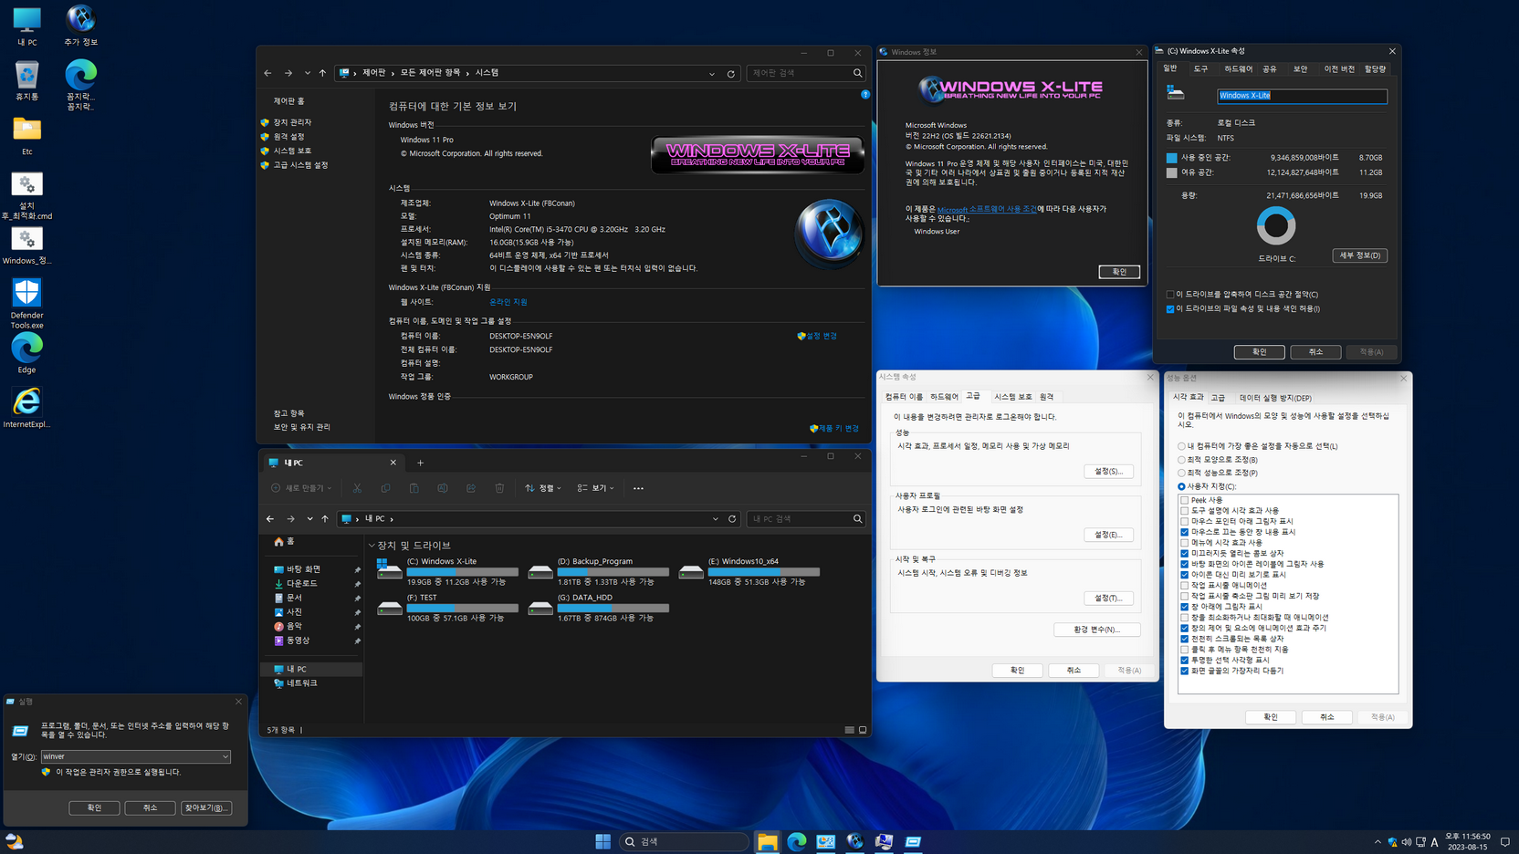This screenshot has width=1519, height=854.
Task: Select 최적 성능으로 조정(P) radio option
Action: coord(1181,473)
